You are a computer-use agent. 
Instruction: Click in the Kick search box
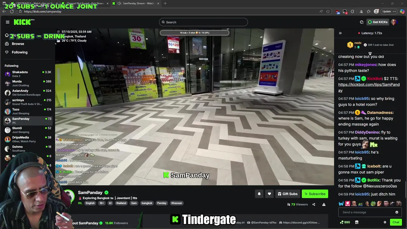point(203,22)
